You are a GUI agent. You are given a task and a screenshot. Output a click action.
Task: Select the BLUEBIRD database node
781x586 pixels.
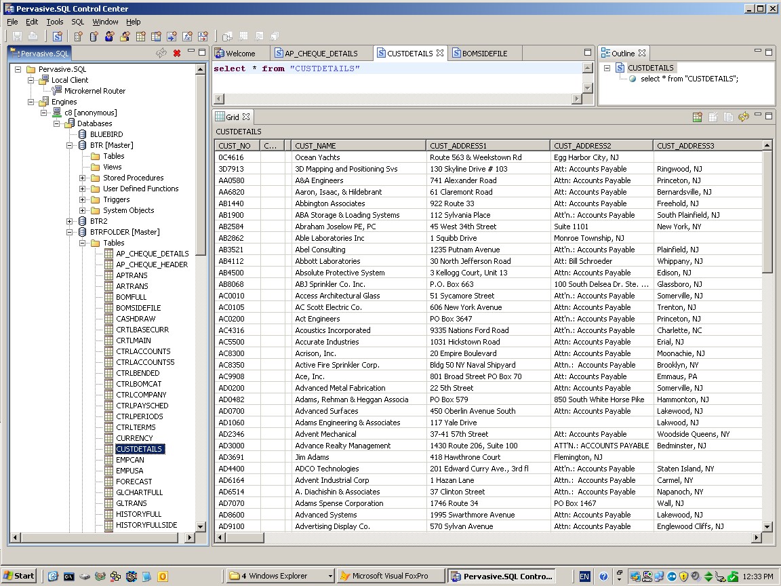click(x=106, y=134)
